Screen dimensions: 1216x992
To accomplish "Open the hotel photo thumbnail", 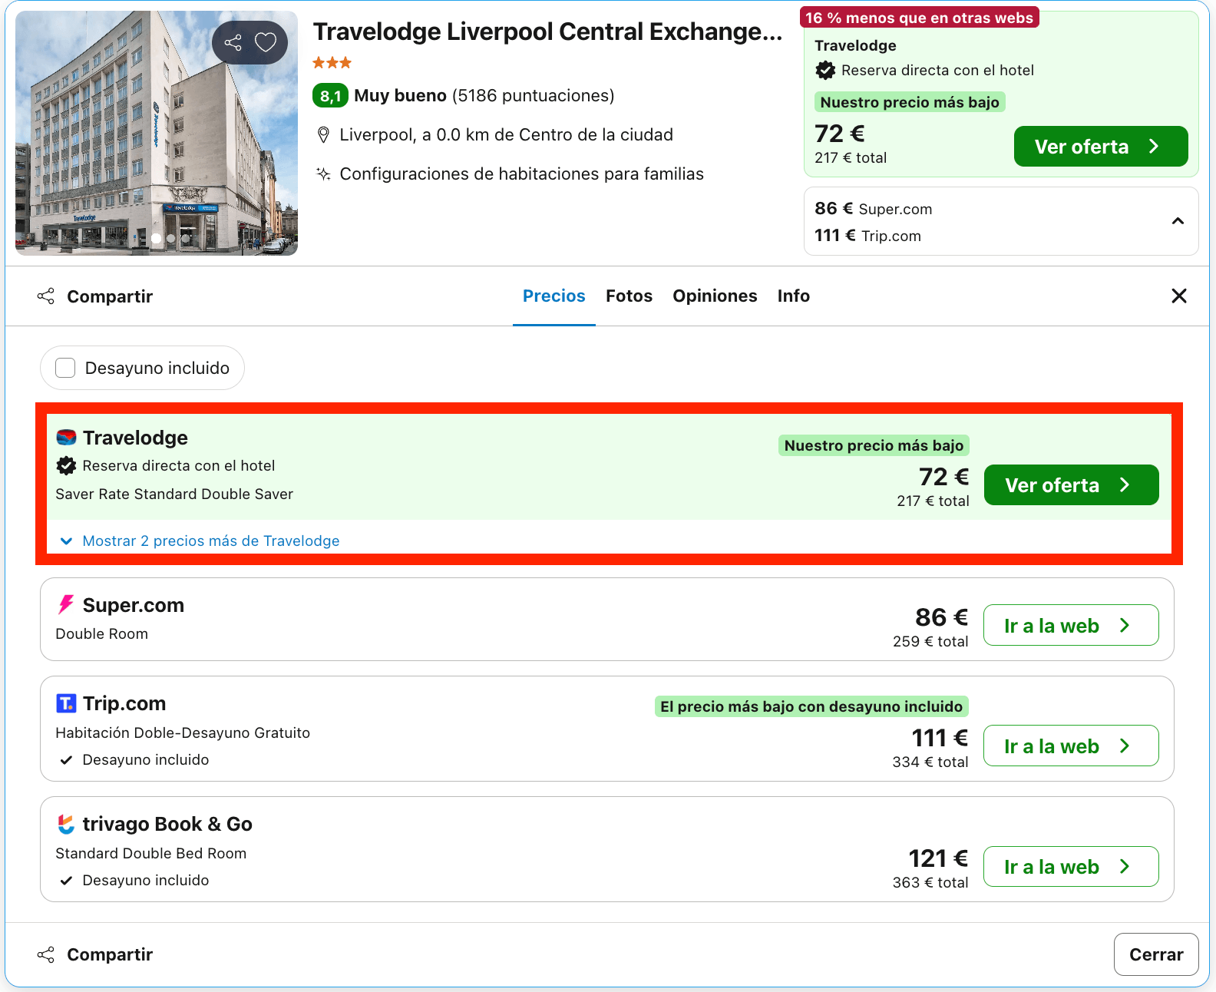I will [157, 133].
